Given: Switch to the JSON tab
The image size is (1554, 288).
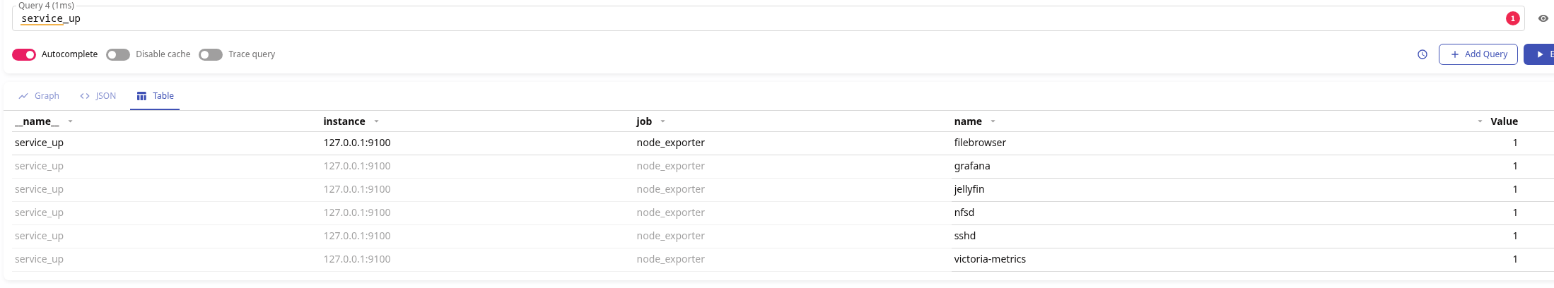Looking at the screenshot, I should (x=98, y=96).
